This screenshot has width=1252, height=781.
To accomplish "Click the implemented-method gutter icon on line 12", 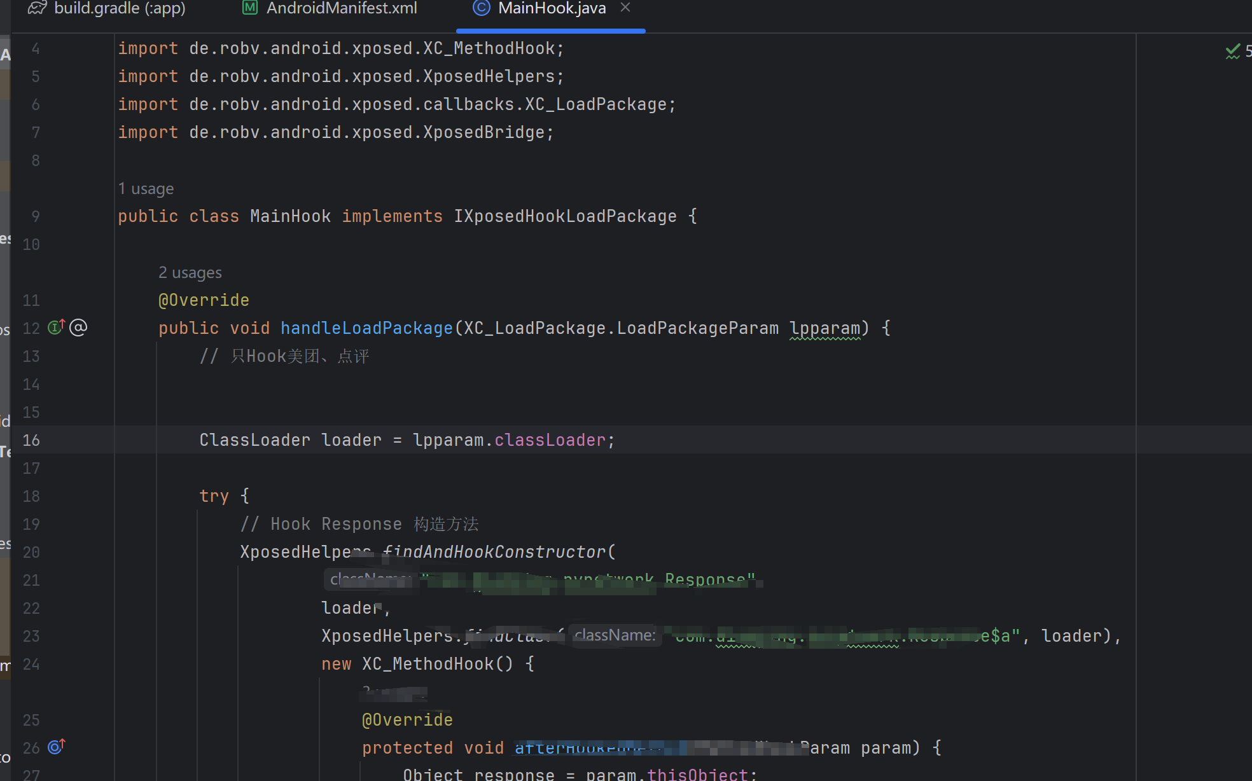I will [x=56, y=327].
